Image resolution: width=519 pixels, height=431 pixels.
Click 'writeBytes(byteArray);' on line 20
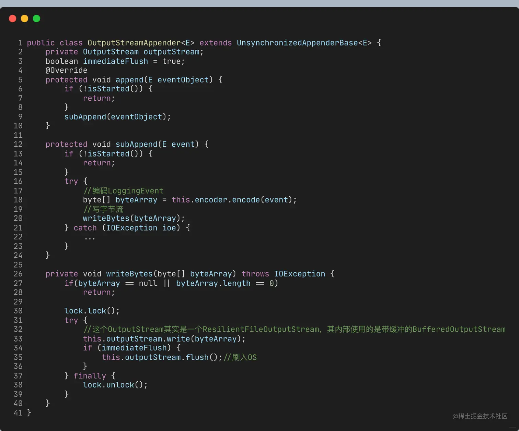click(x=134, y=218)
